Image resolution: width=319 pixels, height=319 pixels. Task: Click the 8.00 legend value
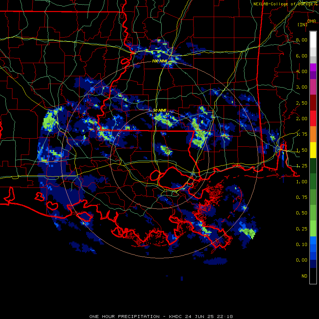pos(302,40)
